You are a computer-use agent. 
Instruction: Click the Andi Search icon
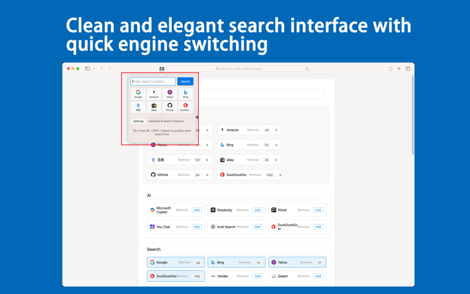213,227
